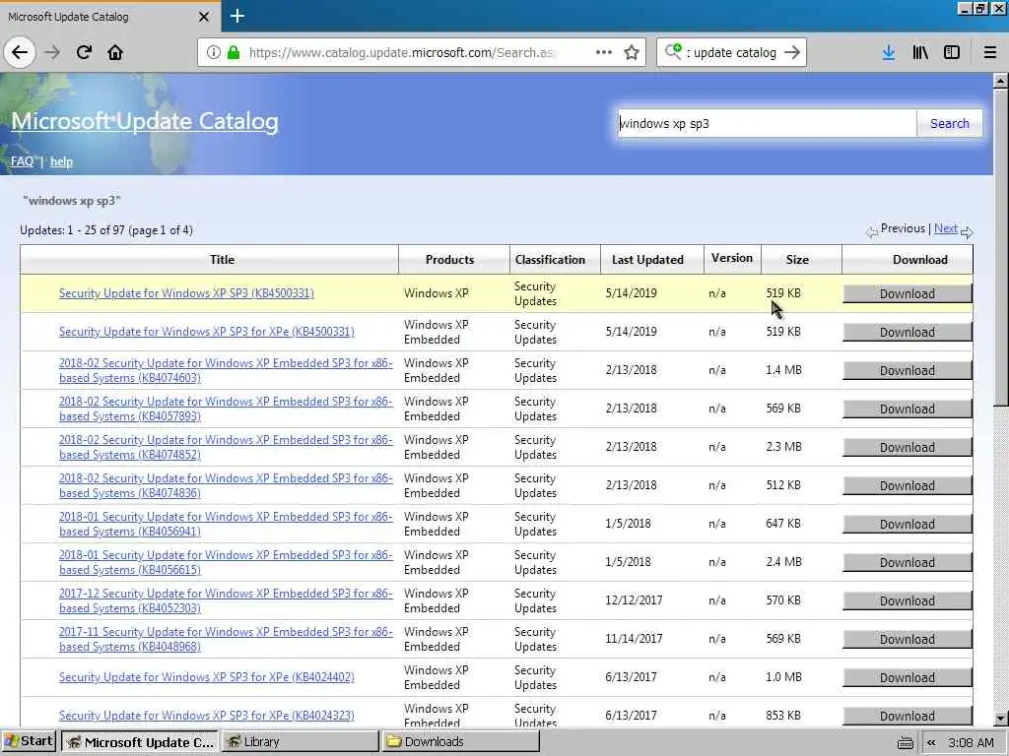
Task: Switch to the Downloads folder taskbar item
Action: pyautogui.click(x=461, y=742)
